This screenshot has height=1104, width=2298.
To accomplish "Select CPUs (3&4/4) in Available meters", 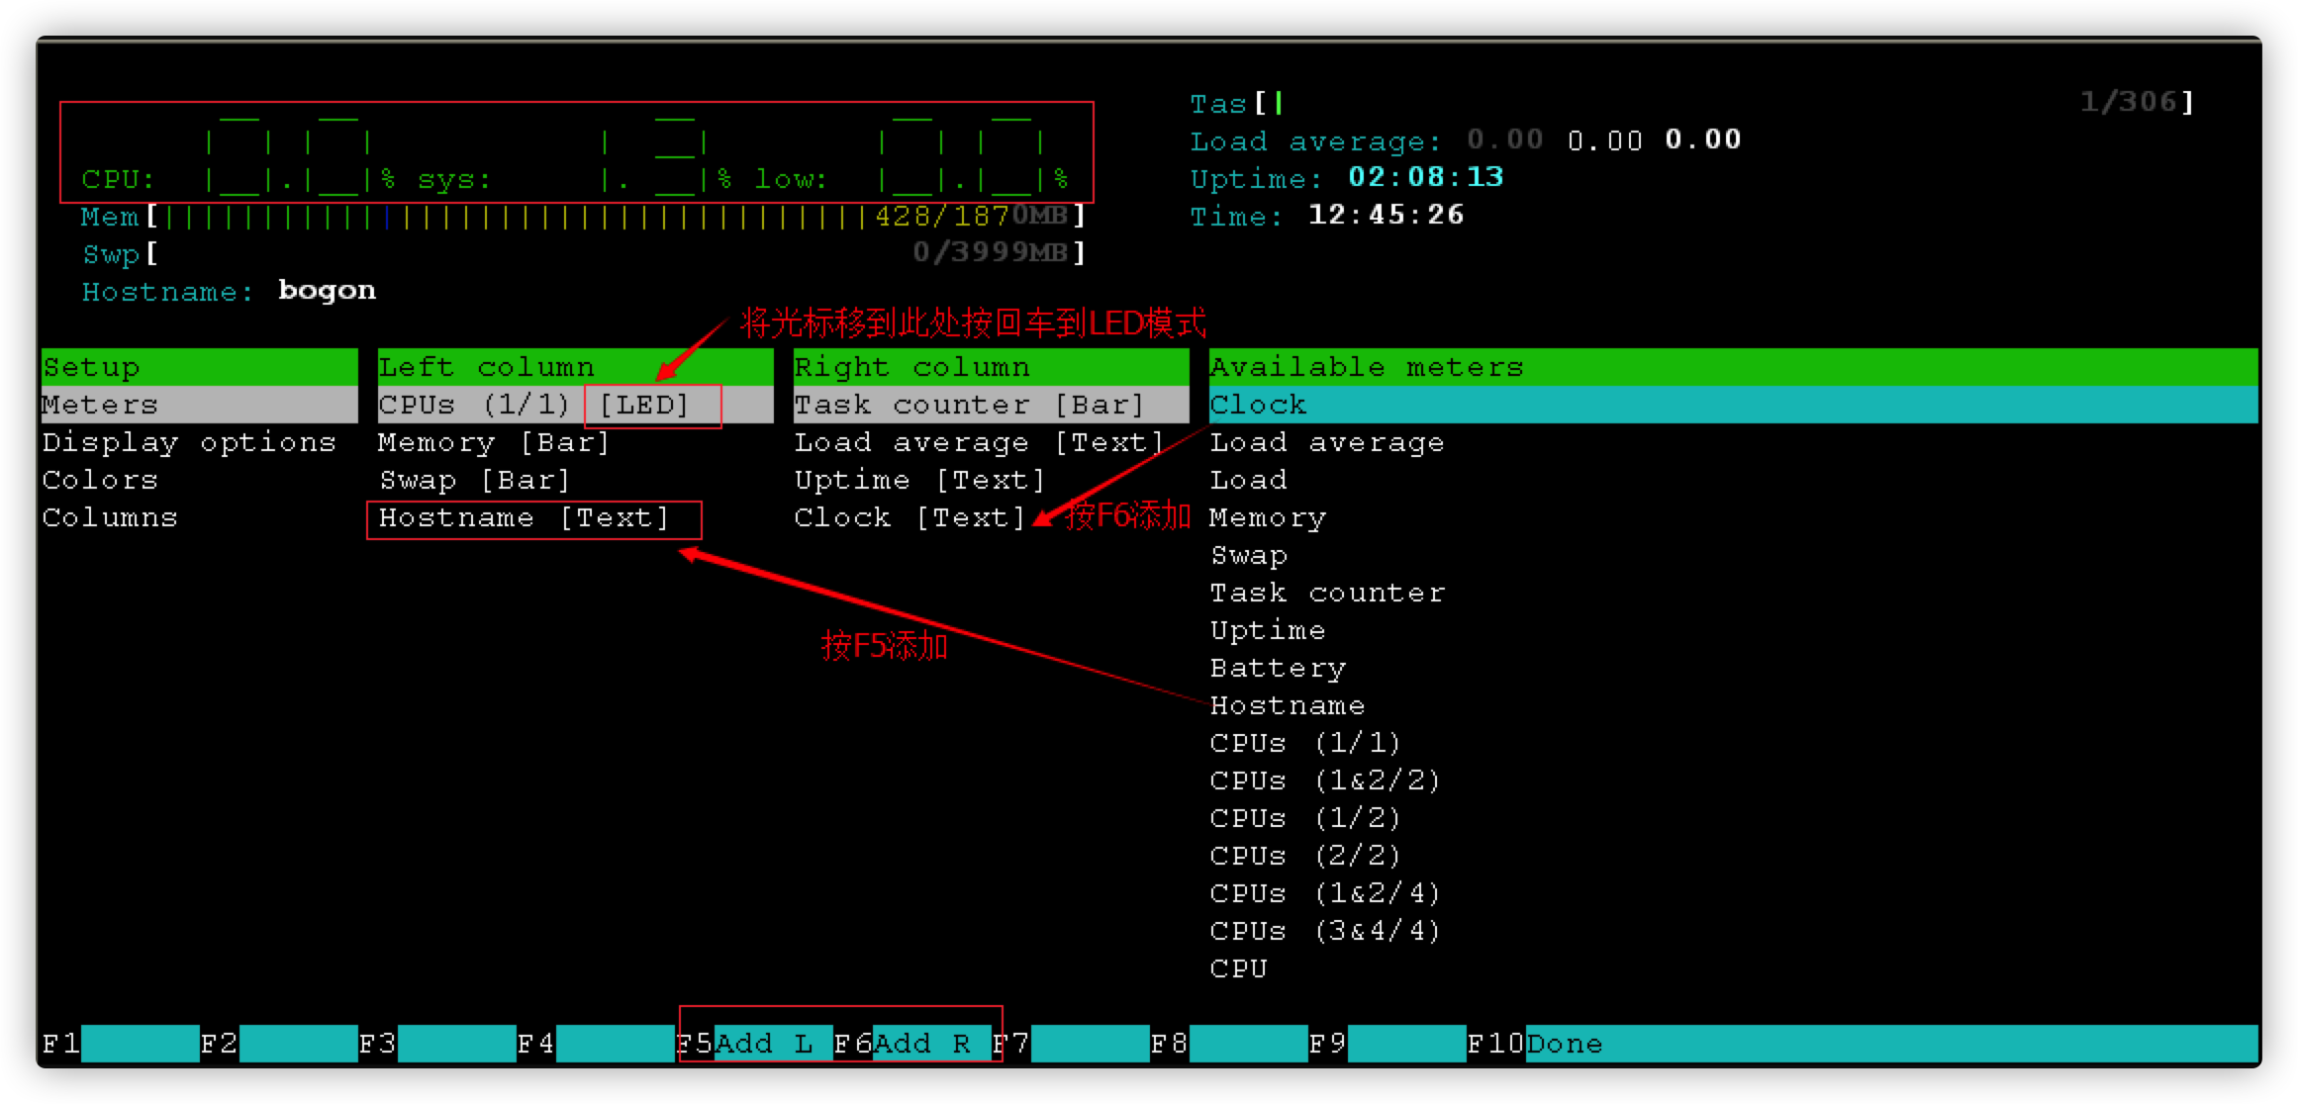I will click(1324, 931).
